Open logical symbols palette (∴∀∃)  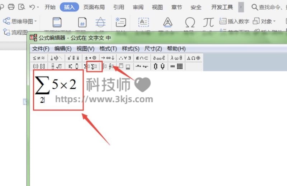(x=125, y=58)
